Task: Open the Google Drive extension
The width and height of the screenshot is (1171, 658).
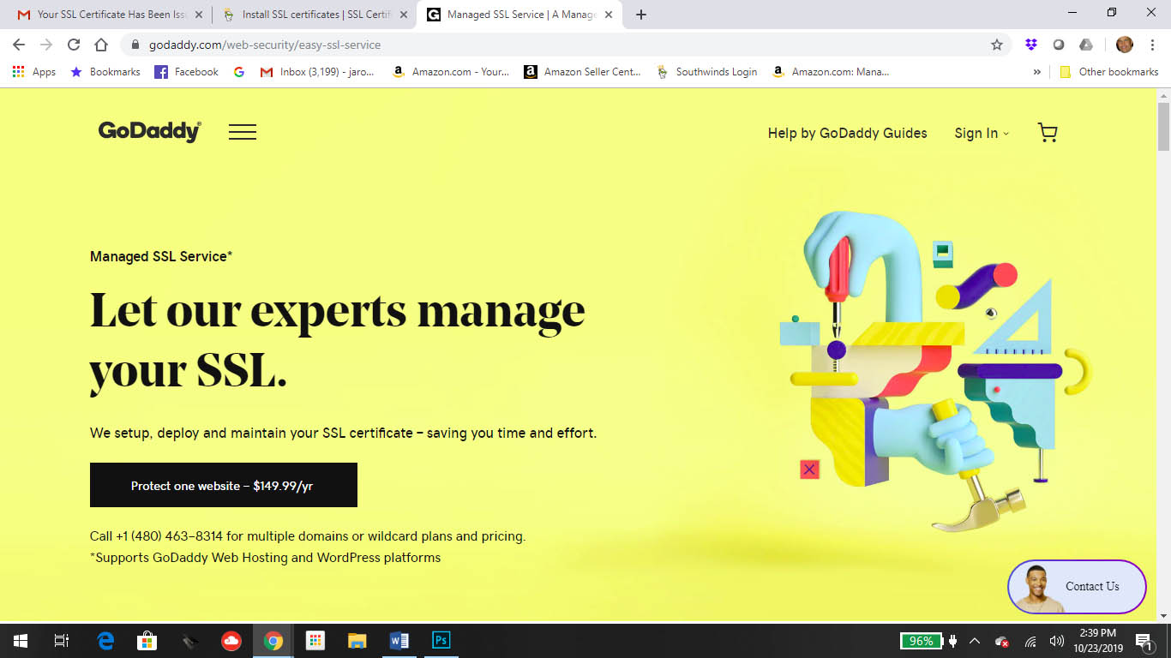Action: [x=1086, y=45]
